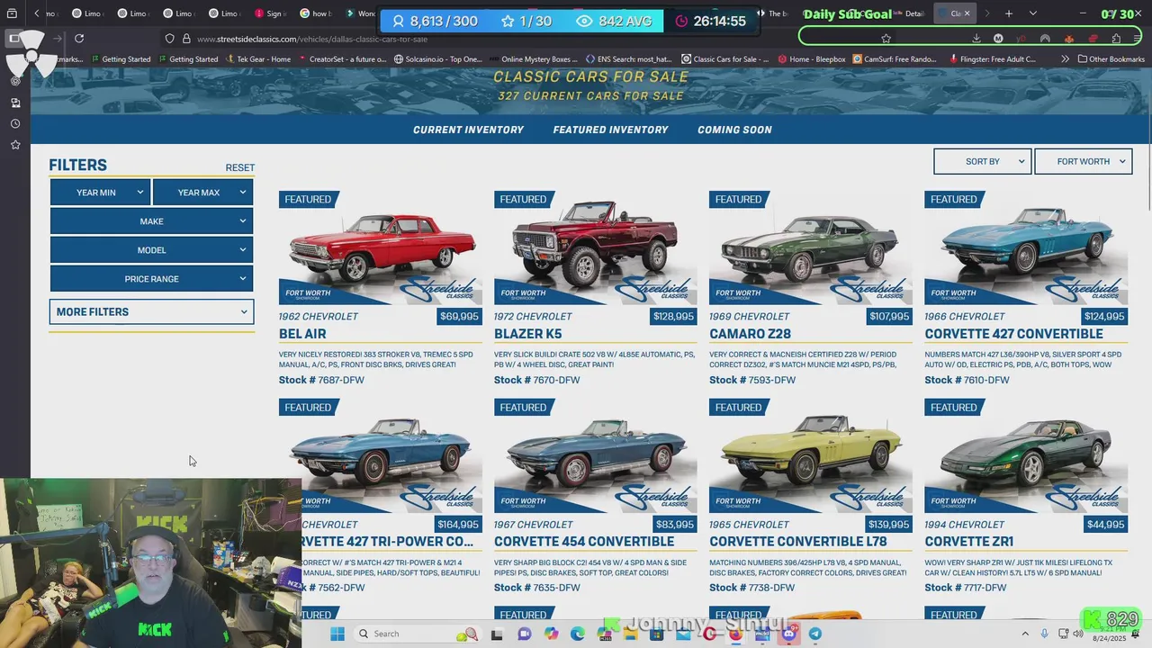The height and width of the screenshot is (648, 1152).
Task: Show hidden system tray icons
Action: [1025, 634]
